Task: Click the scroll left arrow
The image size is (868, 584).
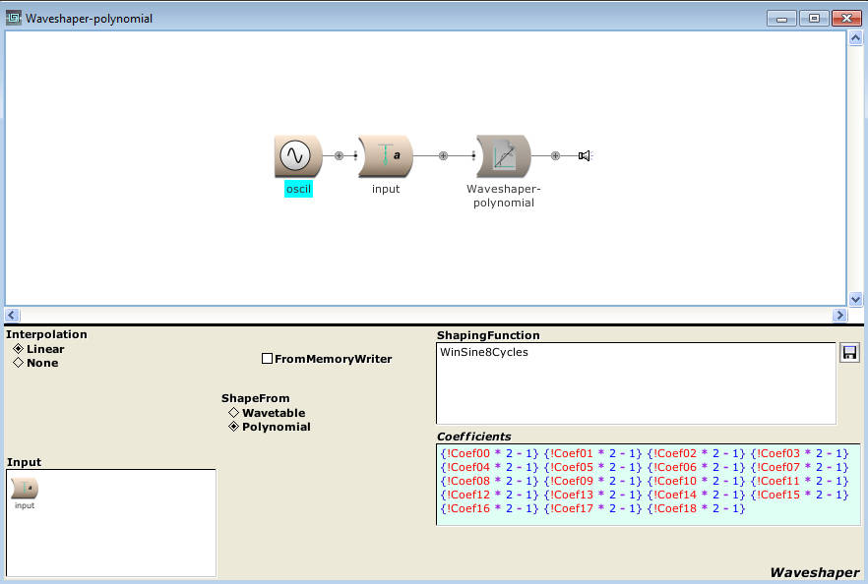Action: pyautogui.click(x=12, y=315)
